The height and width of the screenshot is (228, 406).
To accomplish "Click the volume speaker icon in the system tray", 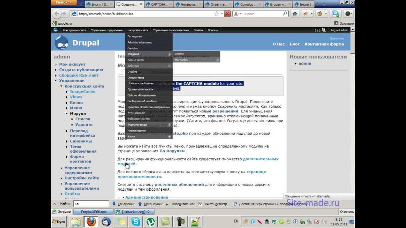I will tap(324, 222).
